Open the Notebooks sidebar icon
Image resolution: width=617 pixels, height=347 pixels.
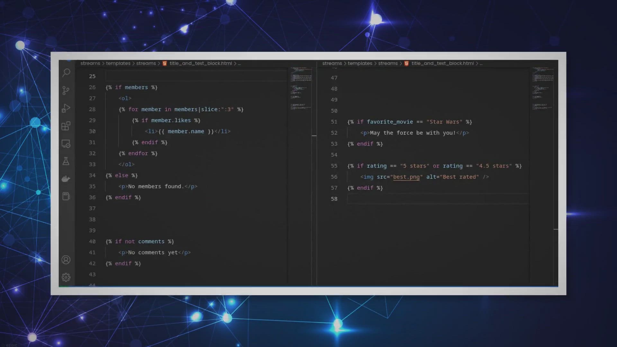coord(66,196)
